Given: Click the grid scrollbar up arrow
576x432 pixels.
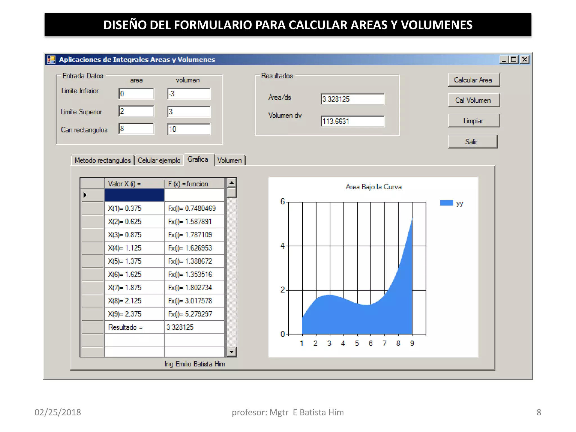Looking at the screenshot, I should tap(231, 183).
